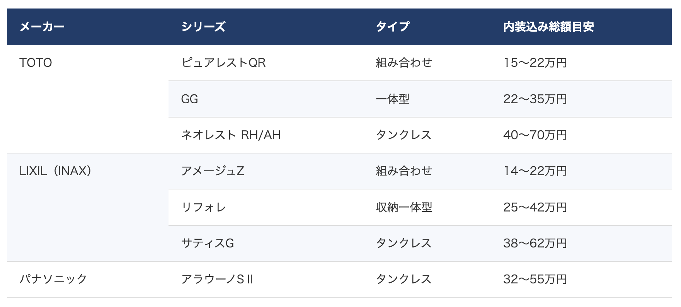Image resolution: width=681 pixels, height=307 pixels.
Task: Click the メーカー column header
Action: tap(42, 27)
